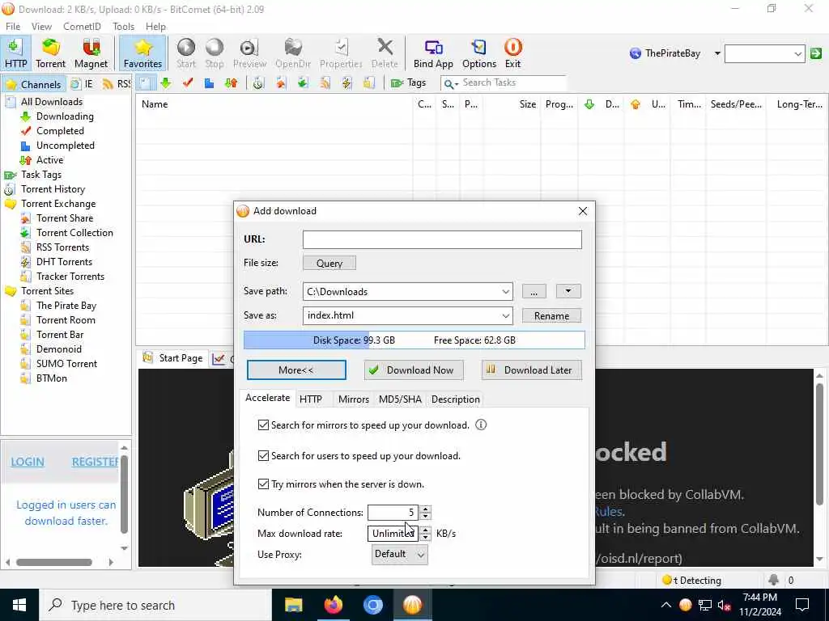Click the Preview toolbar icon
Viewport: 829px width, 621px height.
tap(249, 53)
